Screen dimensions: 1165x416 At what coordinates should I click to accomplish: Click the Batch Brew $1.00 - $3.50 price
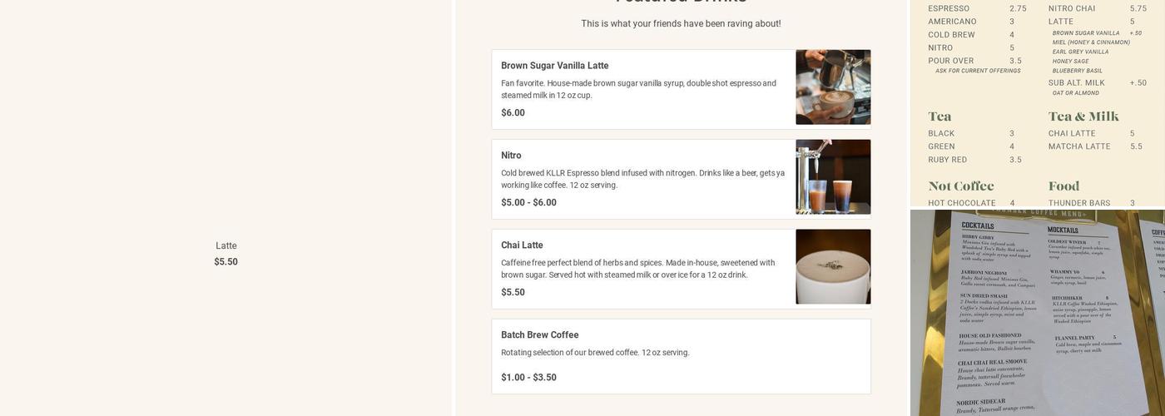pyautogui.click(x=528, y=378)
